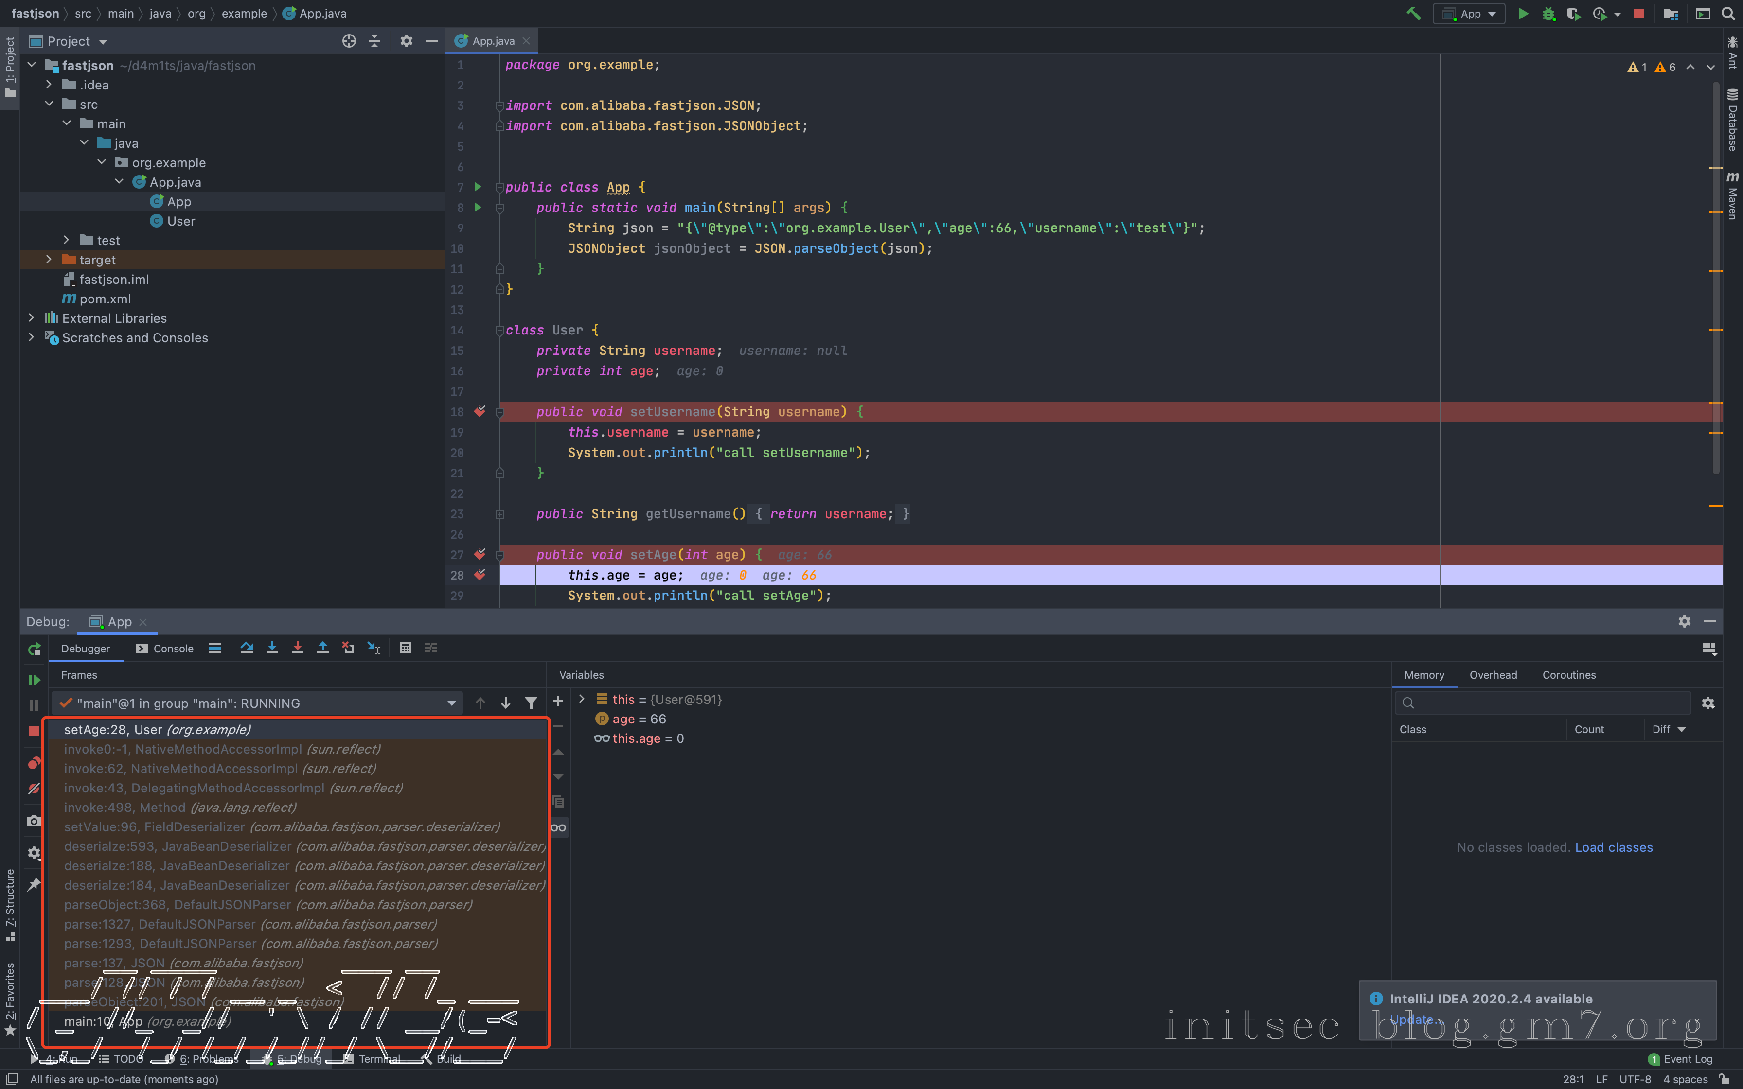This screenshot has height=1089, width=1743.
Task: Click the Load classes link
Action: pyautogui.click(x=1613, y=847)
